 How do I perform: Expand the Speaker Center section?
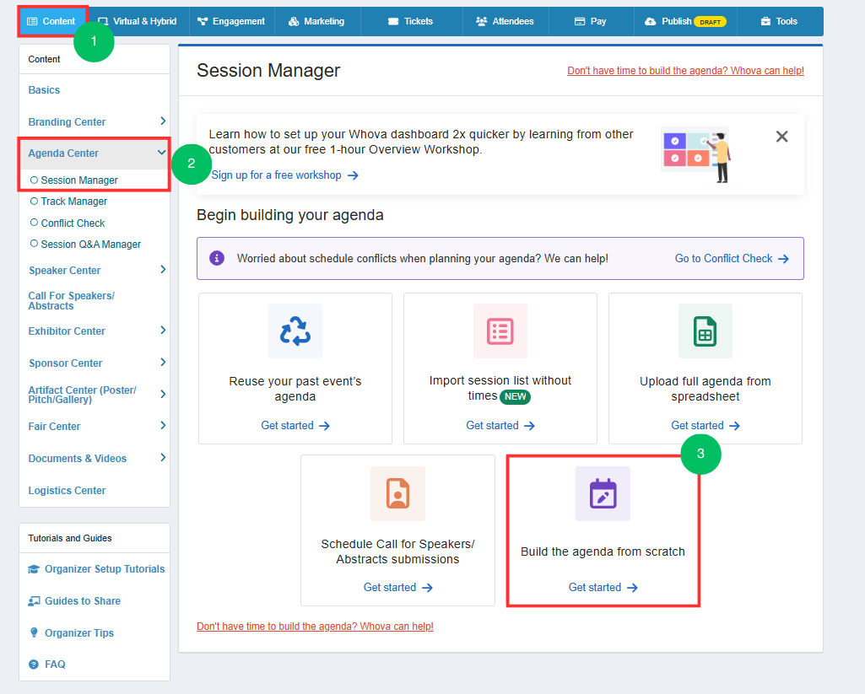(x=163, y=270)
